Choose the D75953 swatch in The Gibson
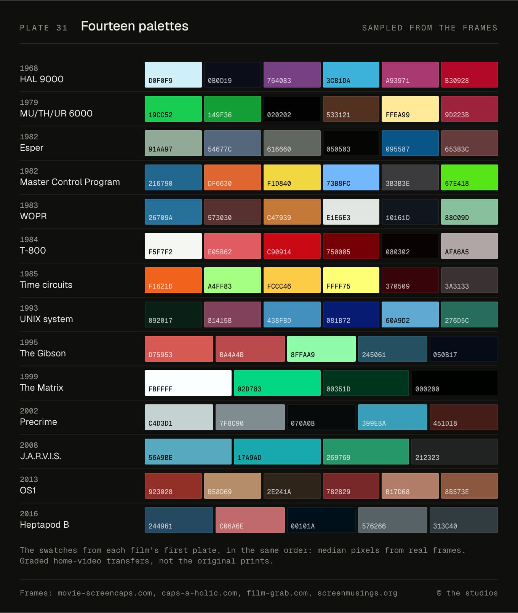518x613 pixels. (x=179, y=349)
